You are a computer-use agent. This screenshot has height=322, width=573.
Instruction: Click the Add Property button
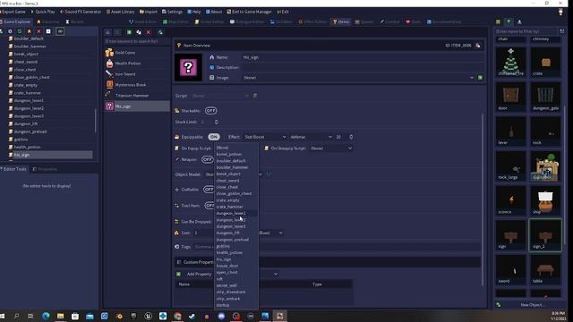194,275
